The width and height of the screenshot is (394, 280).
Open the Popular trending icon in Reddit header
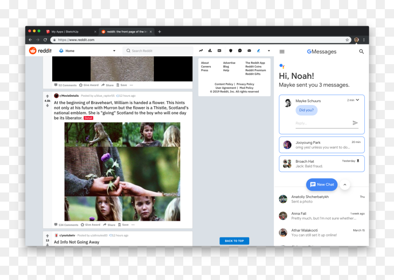point(201,50)
